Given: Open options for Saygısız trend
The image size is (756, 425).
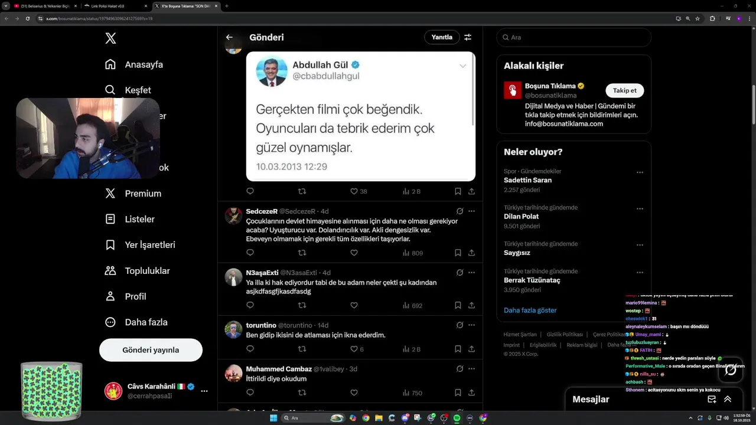Looking at the screenshot, I should tap(640, 244).
